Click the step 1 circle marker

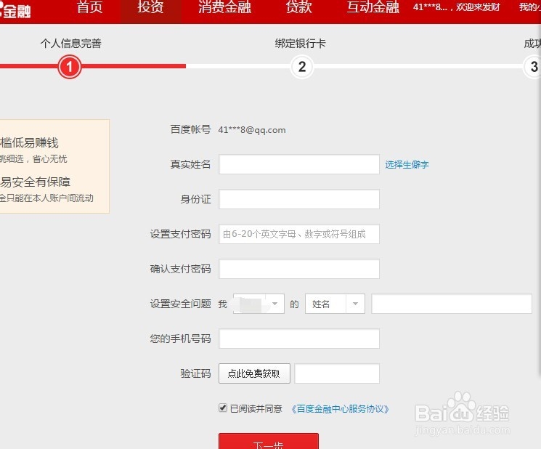[x=70, y=67]
